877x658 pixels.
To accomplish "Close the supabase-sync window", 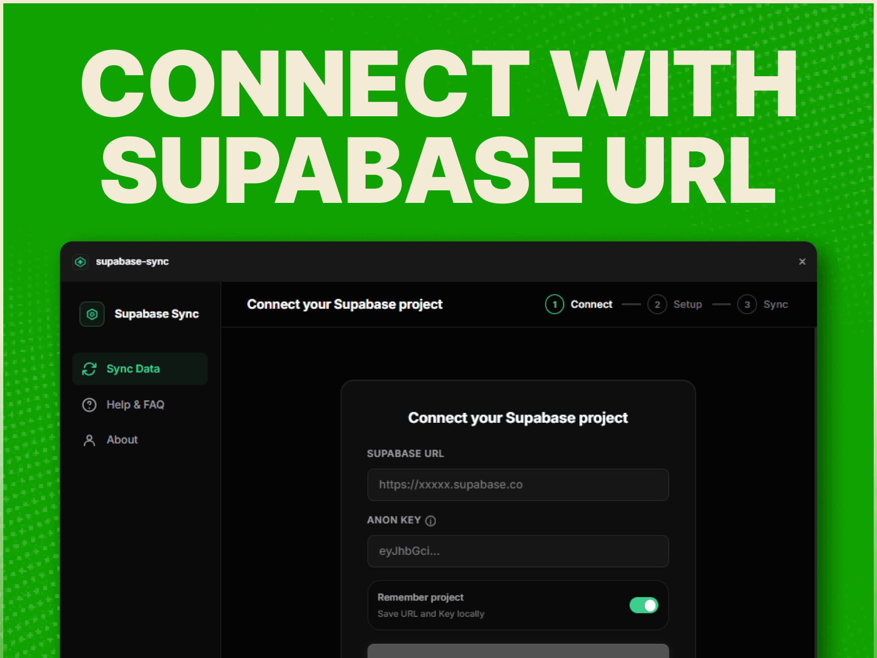I will click(x=802, y=262).
